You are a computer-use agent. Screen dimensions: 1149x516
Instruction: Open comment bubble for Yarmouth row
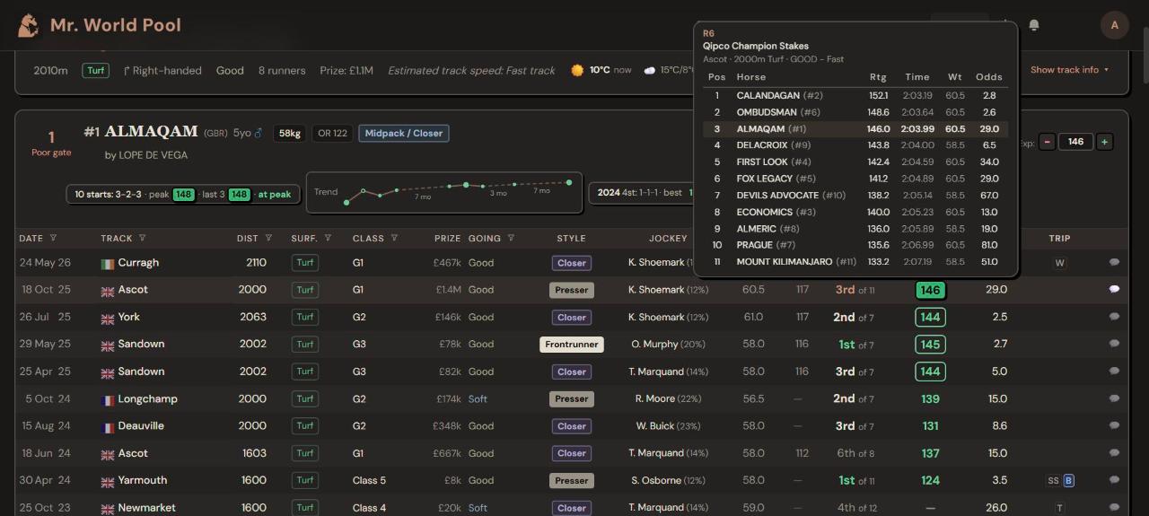coord(1114,480)
